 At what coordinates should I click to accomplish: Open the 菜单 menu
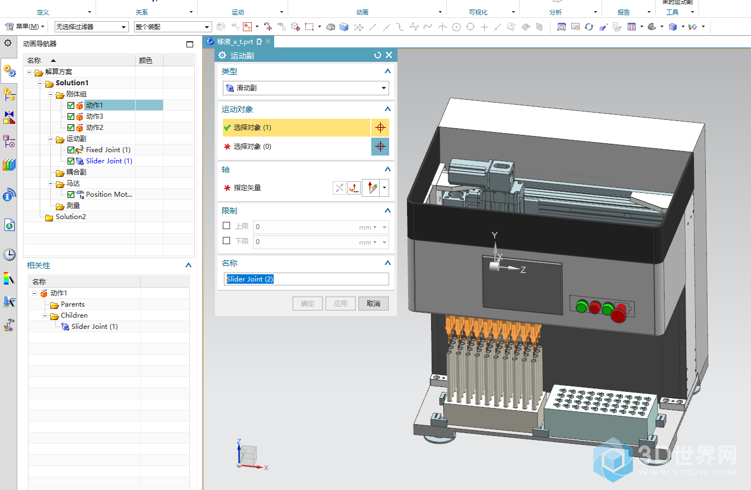[x=25, y=26]
